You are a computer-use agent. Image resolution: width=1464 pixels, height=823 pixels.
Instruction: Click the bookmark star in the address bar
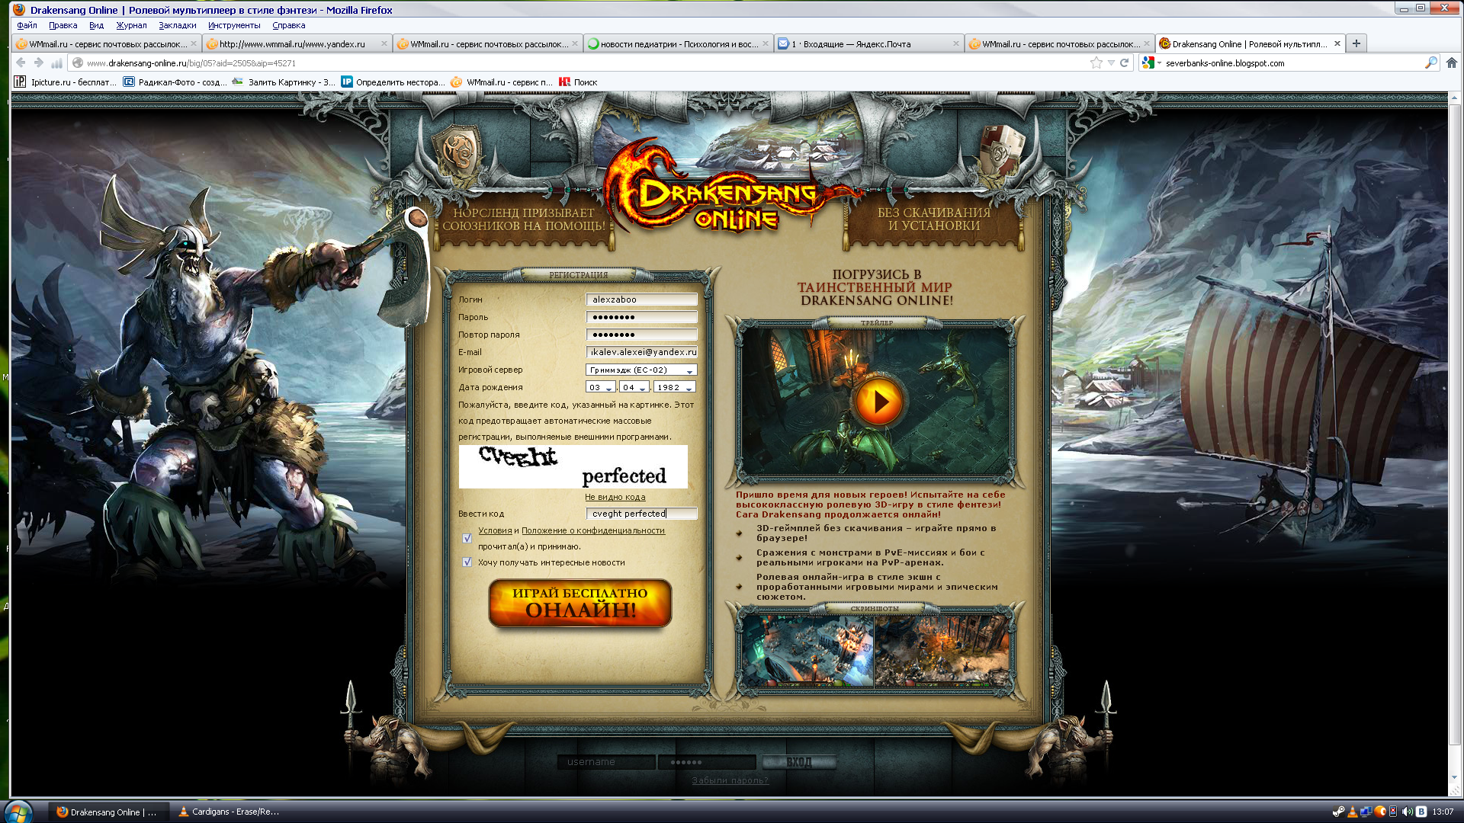point(1096,63)
